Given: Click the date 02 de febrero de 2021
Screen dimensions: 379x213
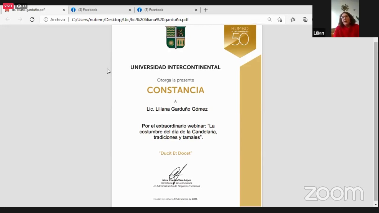Looking at the screenshot, I should [x=186, y=199].
